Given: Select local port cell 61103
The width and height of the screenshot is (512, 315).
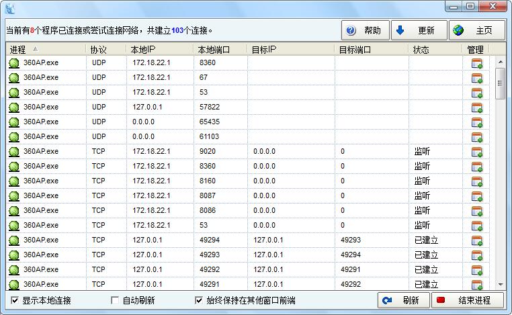Looking at the screenshot, I should coord(209,136).
